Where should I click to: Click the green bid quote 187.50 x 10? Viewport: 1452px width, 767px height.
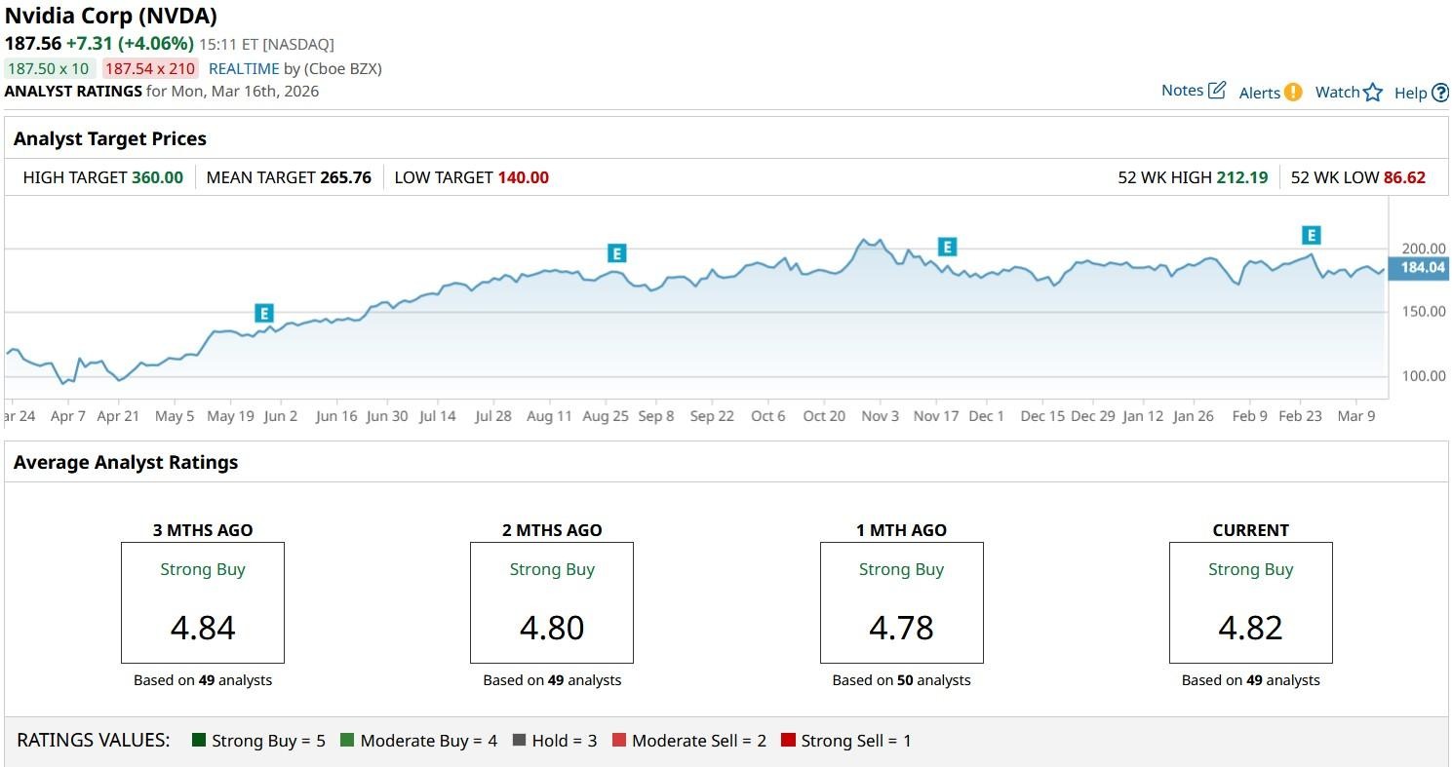pyautogui.click(x=48, y=68)
